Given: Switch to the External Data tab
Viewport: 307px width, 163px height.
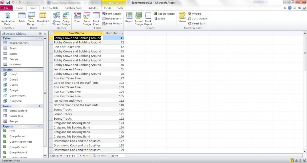Looking at the screenshot, I should 51,8.
